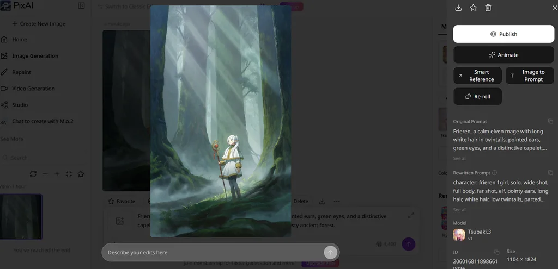Click Delete under the generated image

301,201
